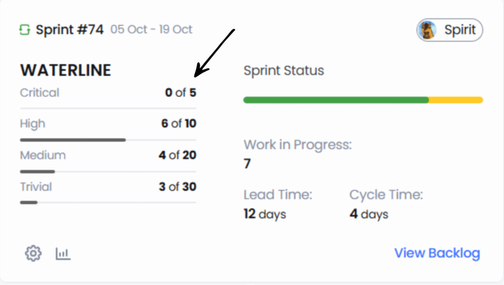Click the green sprint cycle icon

click(x=25, y=30)
